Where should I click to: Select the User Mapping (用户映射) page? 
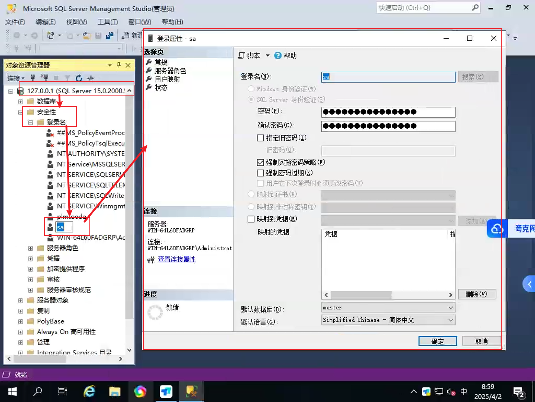pyautogui.click(x=167, y=79)
